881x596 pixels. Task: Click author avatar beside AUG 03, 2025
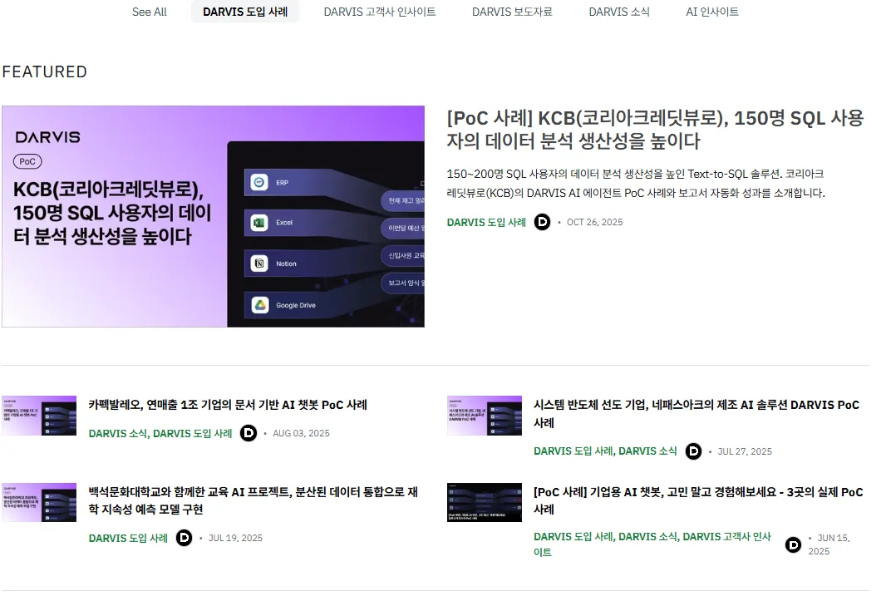249,433
